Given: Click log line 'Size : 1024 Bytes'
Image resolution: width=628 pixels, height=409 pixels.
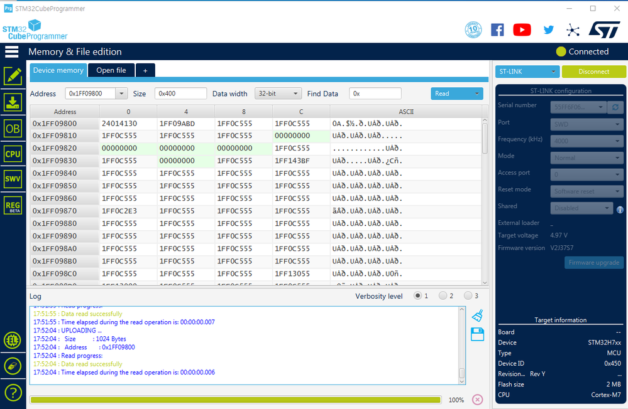Looking at the screenshot, I should tap(96, 339).
